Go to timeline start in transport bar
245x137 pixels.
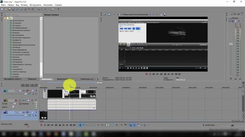[64, 125]
